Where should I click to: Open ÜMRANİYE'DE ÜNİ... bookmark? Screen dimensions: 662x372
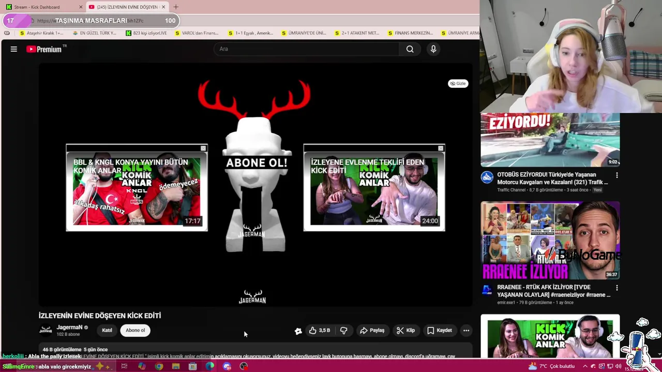[x=304, y=33]
